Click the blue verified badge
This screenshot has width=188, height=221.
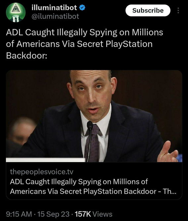click(x=82, y=8)
